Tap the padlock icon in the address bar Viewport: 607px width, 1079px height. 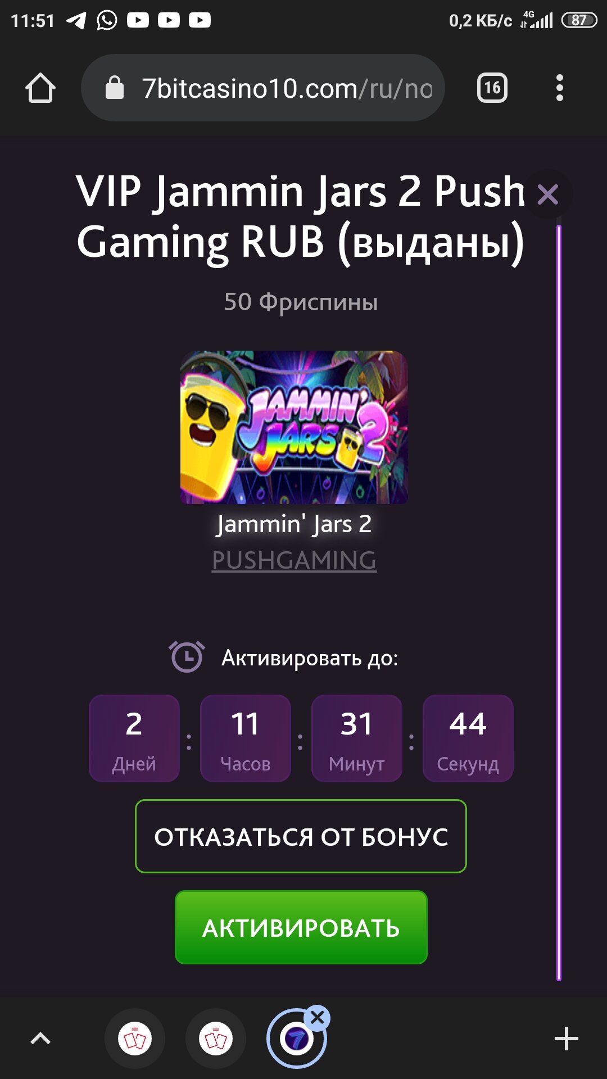pos(115,88)
